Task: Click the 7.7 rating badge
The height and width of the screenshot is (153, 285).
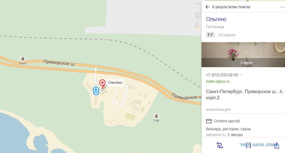Action: click(x=210, y=35)
